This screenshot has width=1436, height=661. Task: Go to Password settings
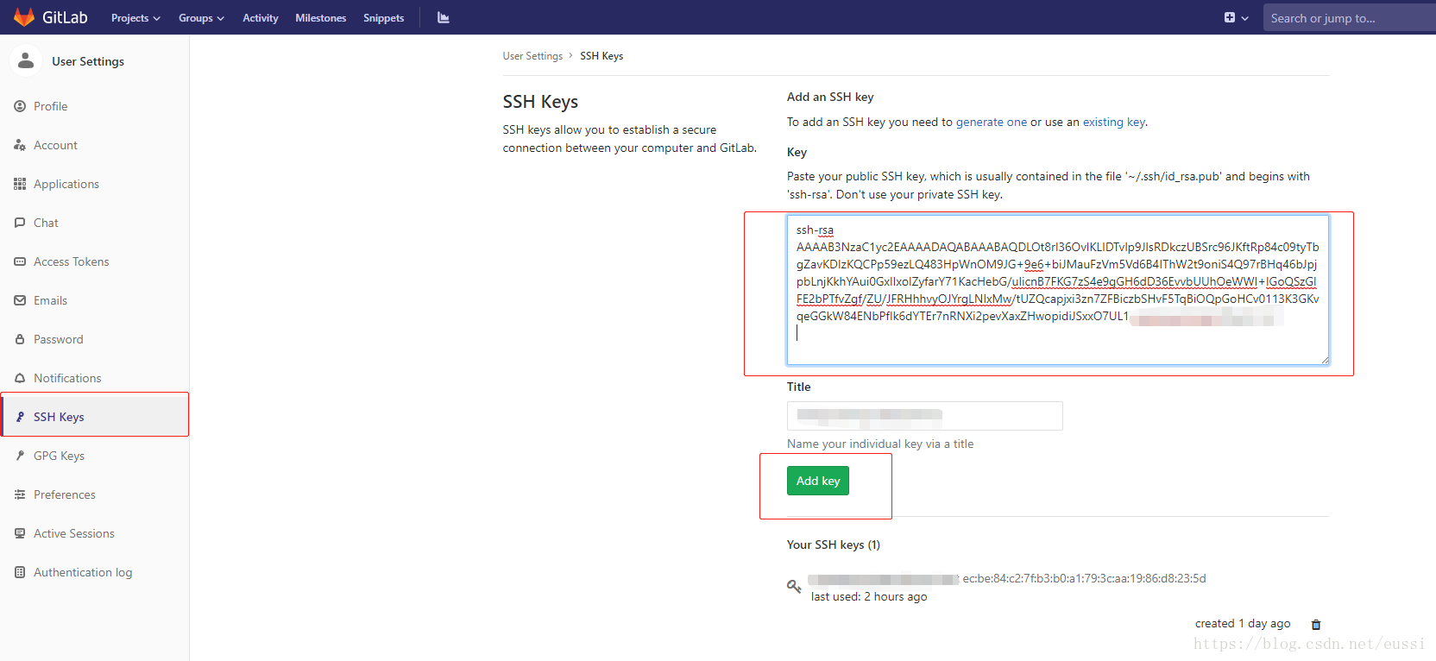59,339
